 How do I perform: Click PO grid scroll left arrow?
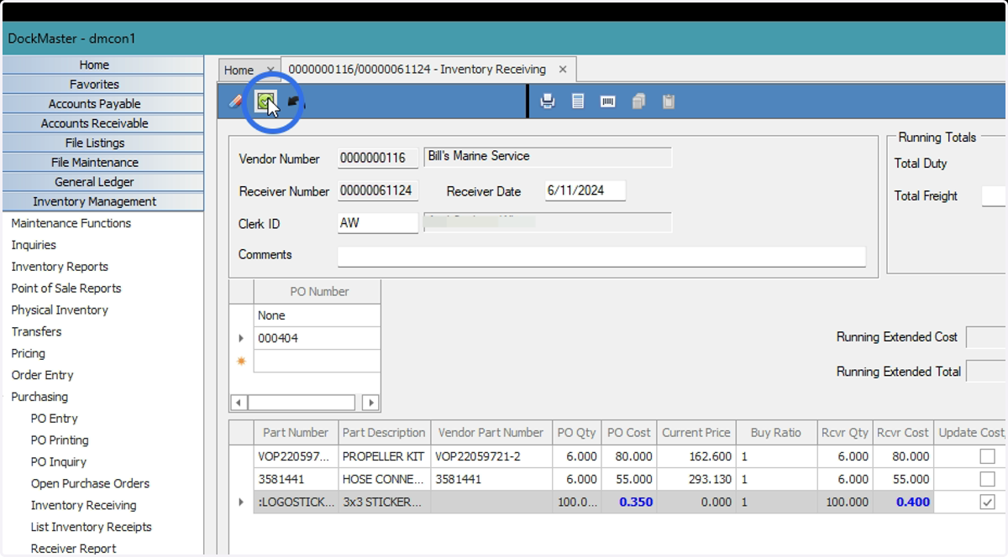tap(239, 403)
